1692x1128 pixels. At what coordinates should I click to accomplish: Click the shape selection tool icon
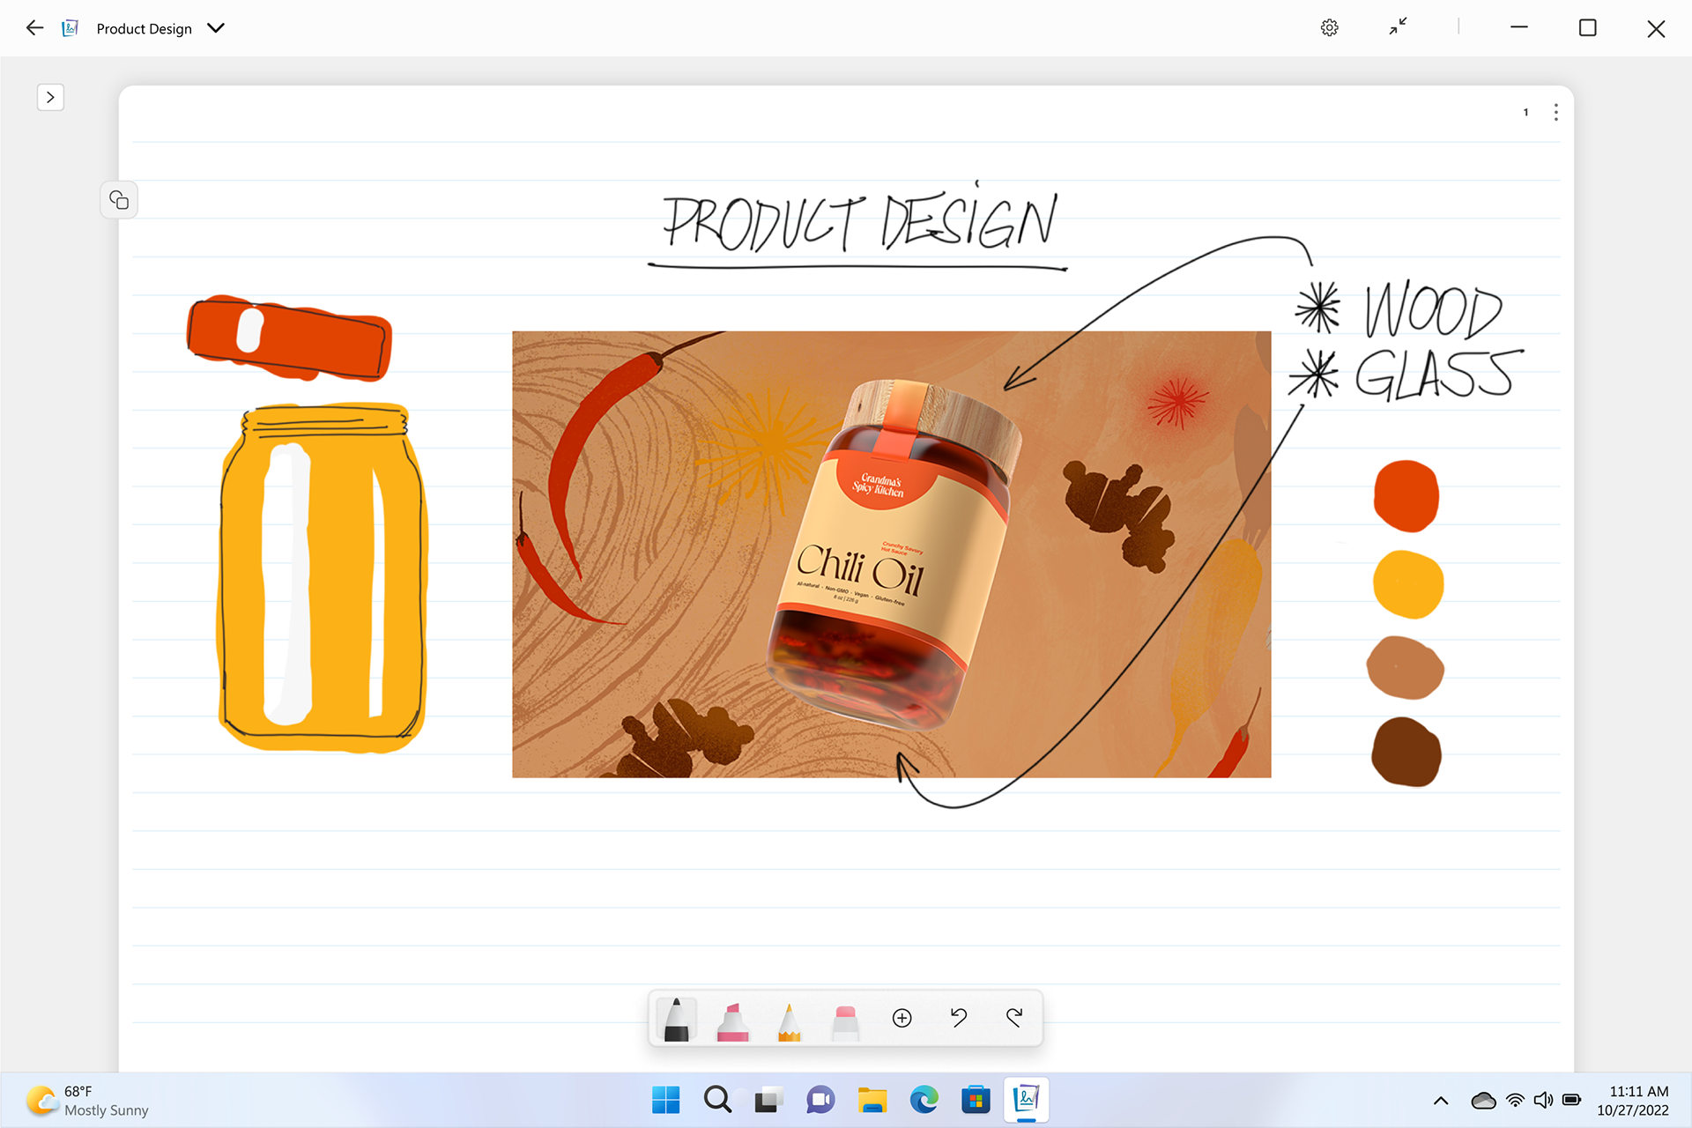click(x=119, y=200)
